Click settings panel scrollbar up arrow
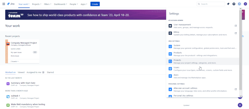The width and height of the screenshot is (249, 109). [241, 9]
